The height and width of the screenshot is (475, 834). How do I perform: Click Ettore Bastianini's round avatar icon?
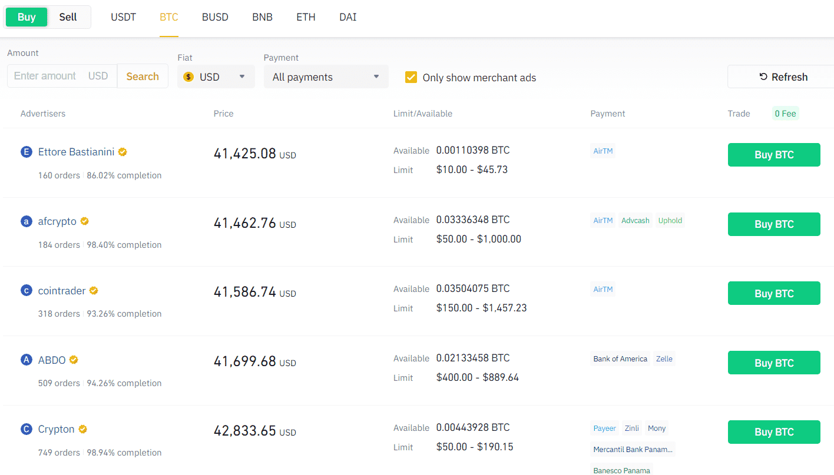(26, 152)
